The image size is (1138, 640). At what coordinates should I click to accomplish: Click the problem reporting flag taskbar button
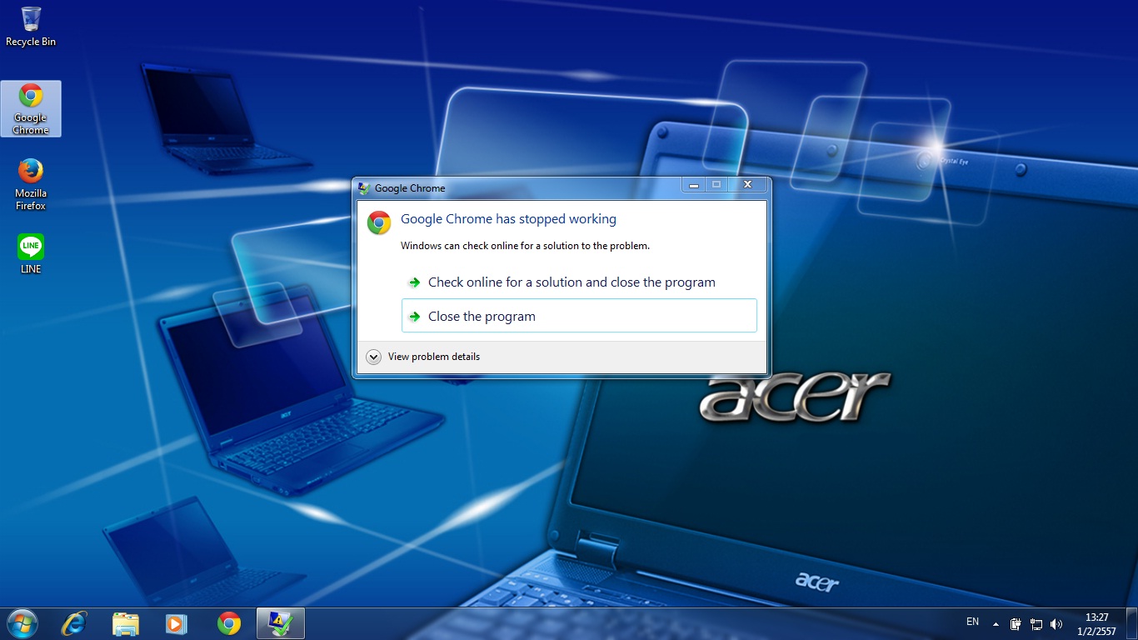281,623
